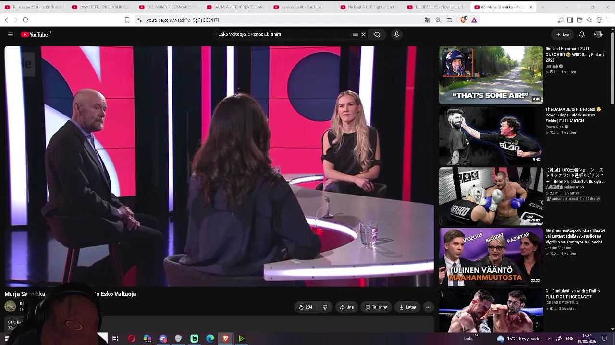Viewport: 615px width, 345px height.
Task: Save the video with Tallenna button
Action: (x=376, y=307)
